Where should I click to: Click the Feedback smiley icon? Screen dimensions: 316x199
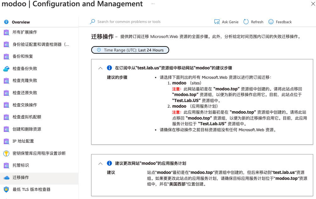pyautogui.click(x=271, y=22)
